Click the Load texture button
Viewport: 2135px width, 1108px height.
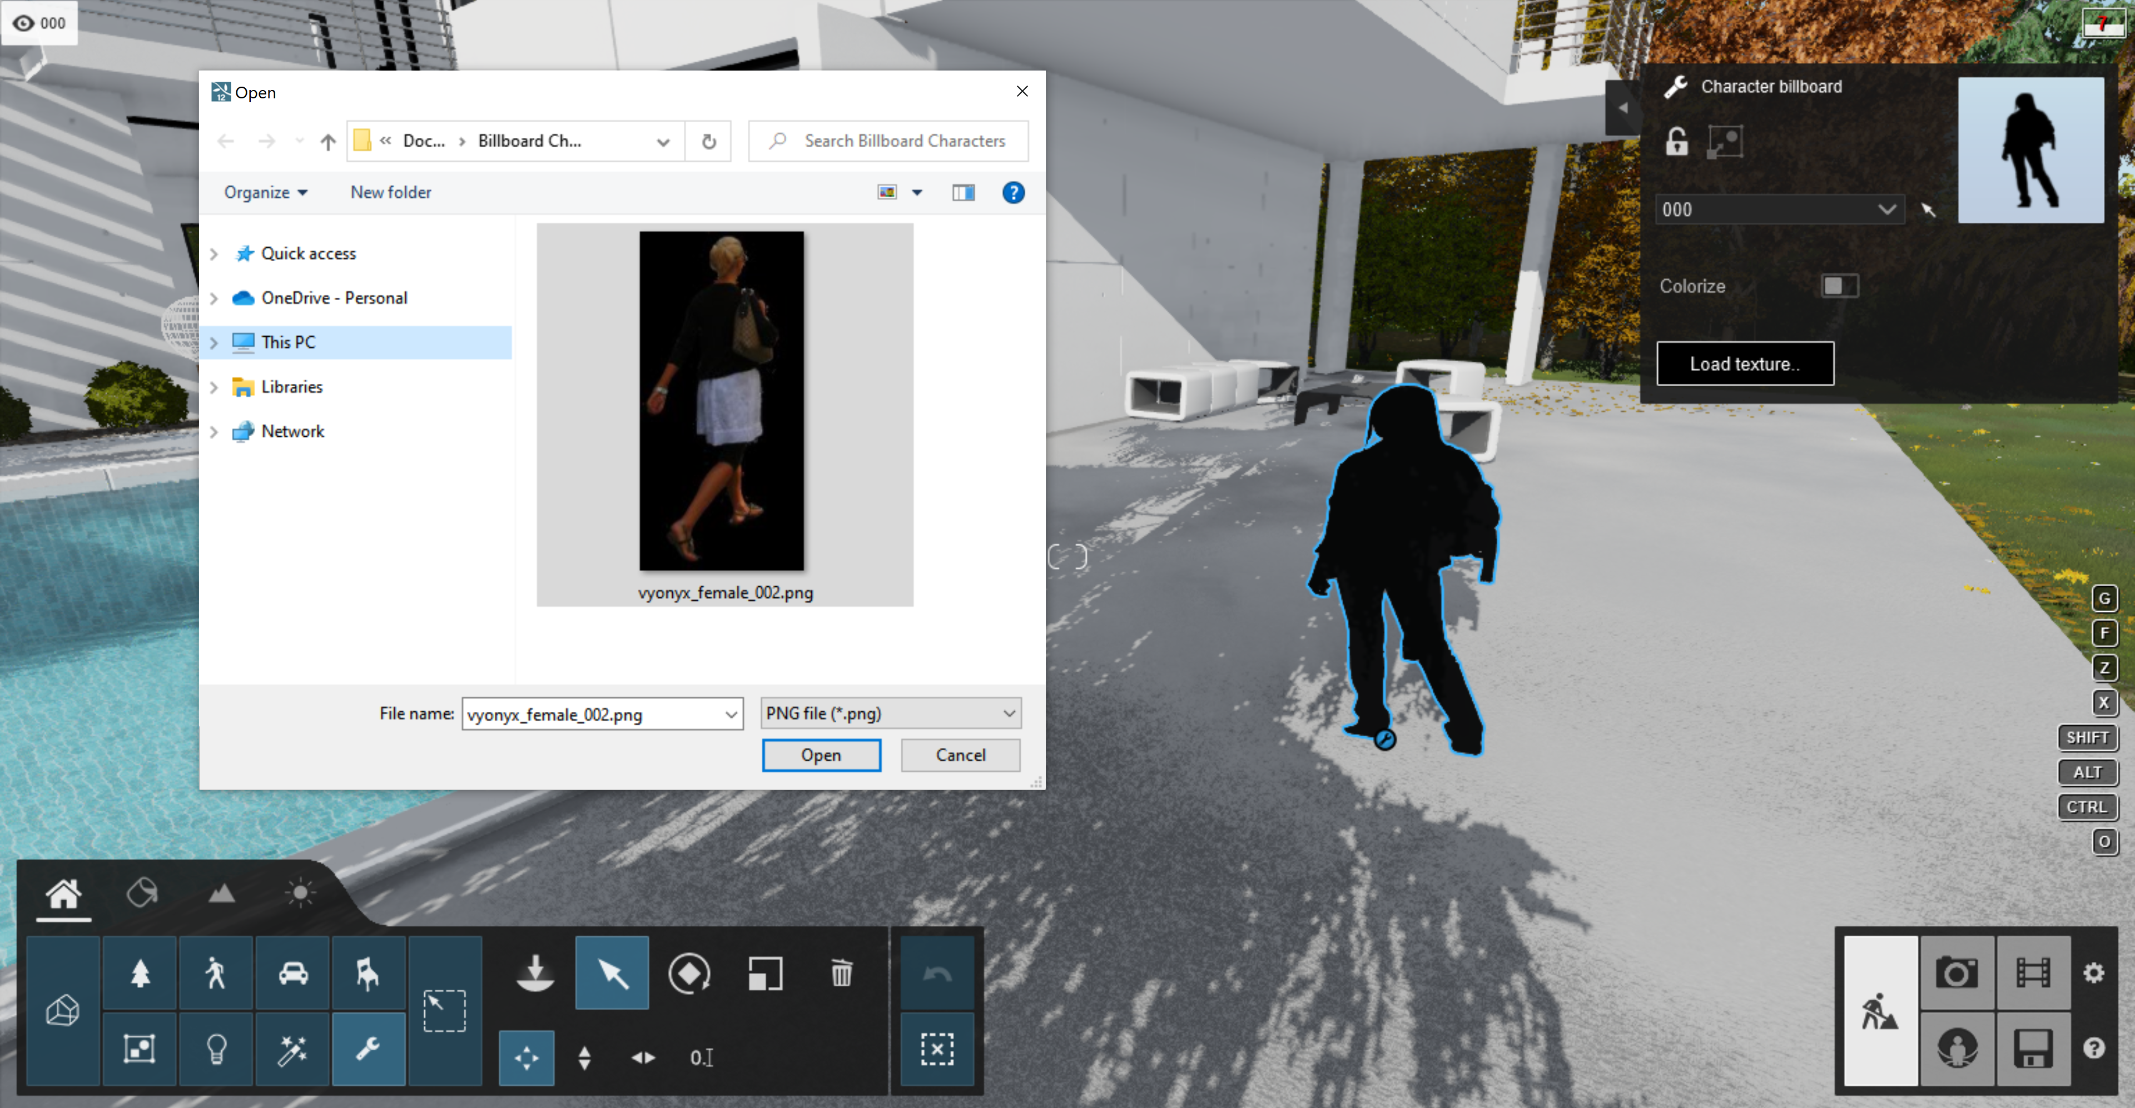point(1745,363)
